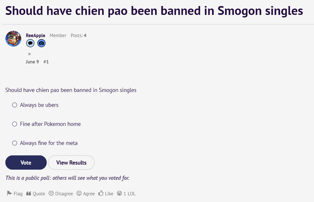Click the June 9 post date

pos(32,62)
